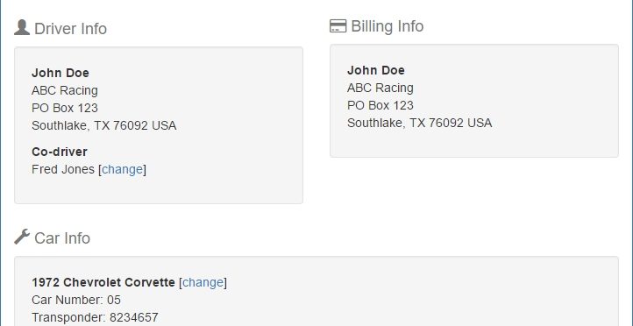Click ABC Racing in the driver panel

(65, 90)
